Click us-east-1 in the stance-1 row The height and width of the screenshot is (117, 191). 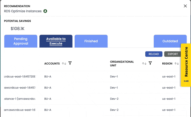coord(169,99)
